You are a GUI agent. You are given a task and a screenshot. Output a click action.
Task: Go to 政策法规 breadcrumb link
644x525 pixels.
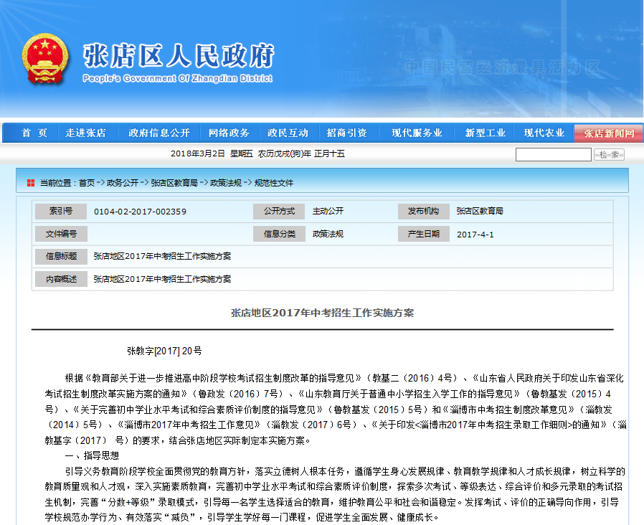[226, 183]
